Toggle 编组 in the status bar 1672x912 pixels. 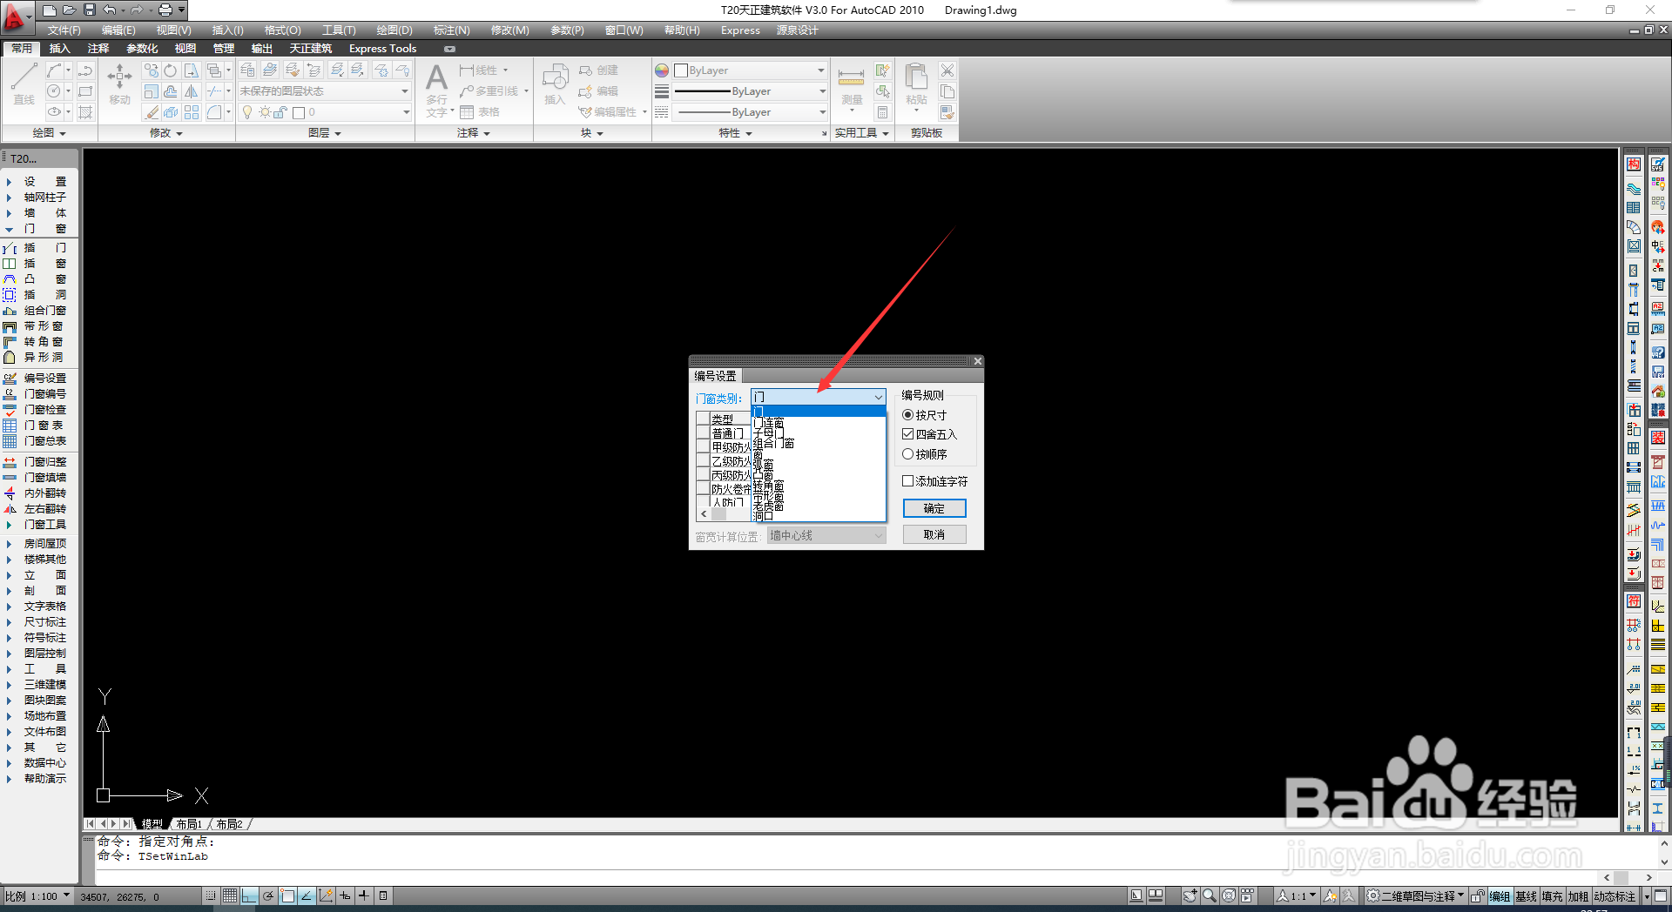click(1500, 895)
